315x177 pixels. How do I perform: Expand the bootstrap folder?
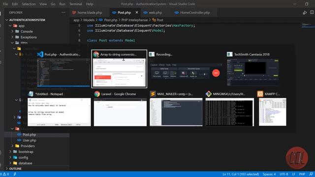[10, 152]
